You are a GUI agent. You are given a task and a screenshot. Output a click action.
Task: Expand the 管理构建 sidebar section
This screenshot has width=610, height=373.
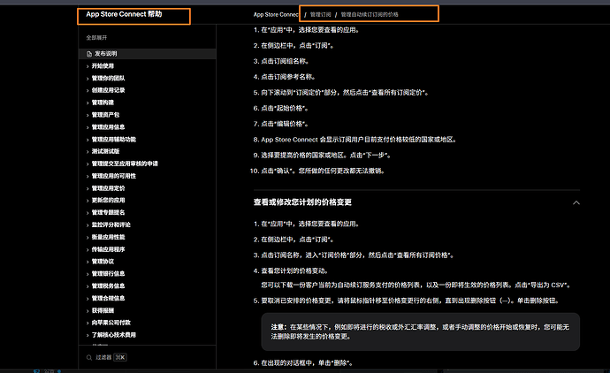(88, 103)
